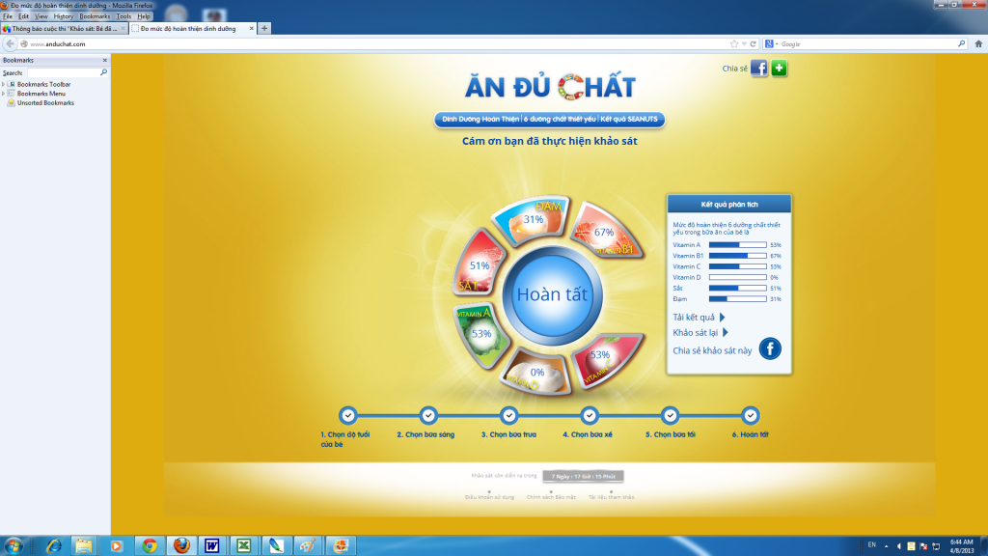988x556 pixels.
Task: Click step 5 checkmark Chọn bữa tối
Action: [670, 415]
